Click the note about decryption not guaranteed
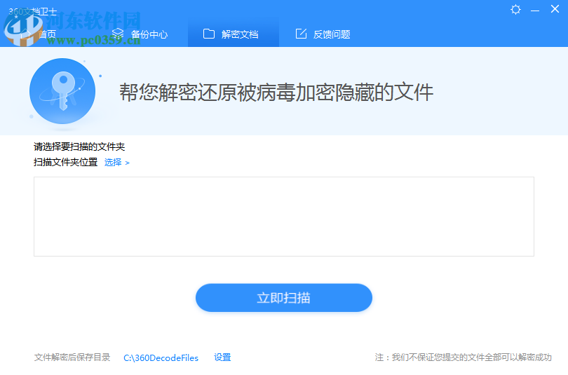This screenshot has height=375, width=568. (464, 357)
